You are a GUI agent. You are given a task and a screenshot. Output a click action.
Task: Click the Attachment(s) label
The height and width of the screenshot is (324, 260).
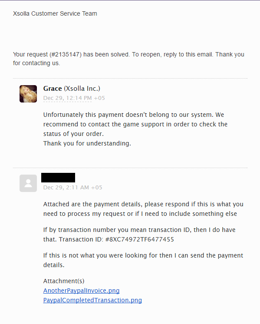click(x=64, y=281)
